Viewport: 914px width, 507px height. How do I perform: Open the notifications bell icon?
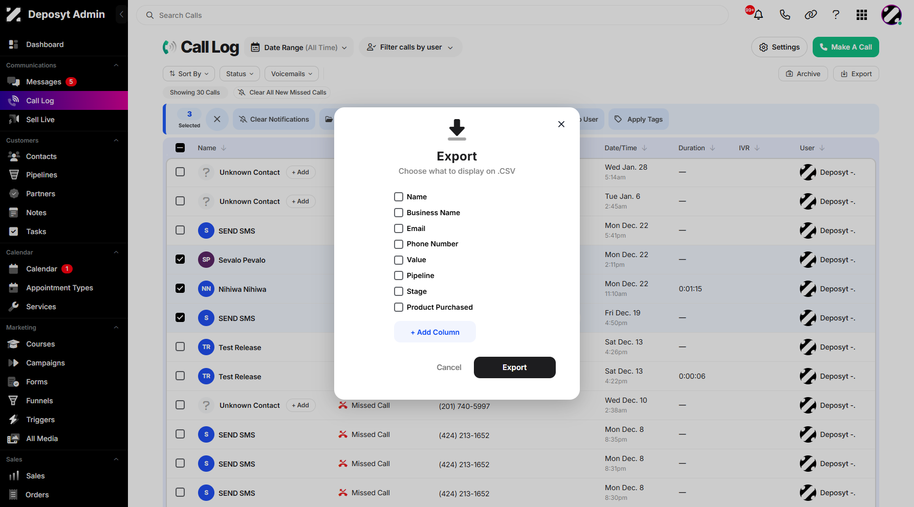(x=758, y=15)
